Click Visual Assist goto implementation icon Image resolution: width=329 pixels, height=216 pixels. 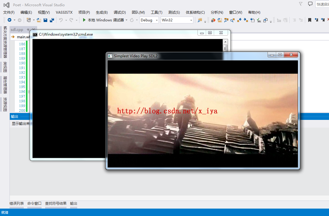point(252,20)
